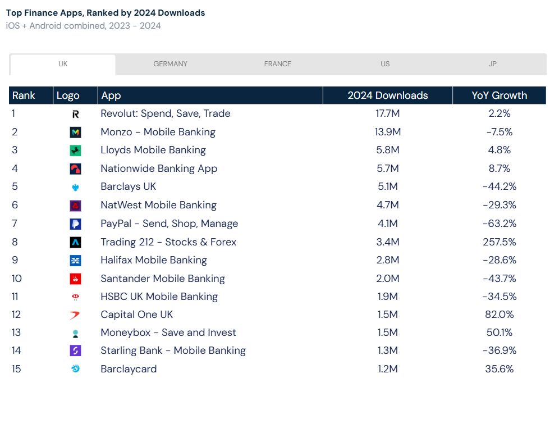
Task: Switch to the UK tab
Action: (x=63, y=64)
